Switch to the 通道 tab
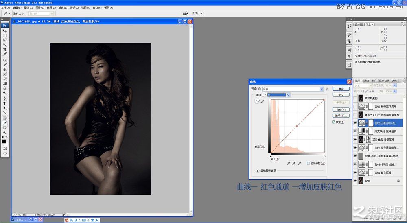The image size is (407, 223). [x=367, y=81]
